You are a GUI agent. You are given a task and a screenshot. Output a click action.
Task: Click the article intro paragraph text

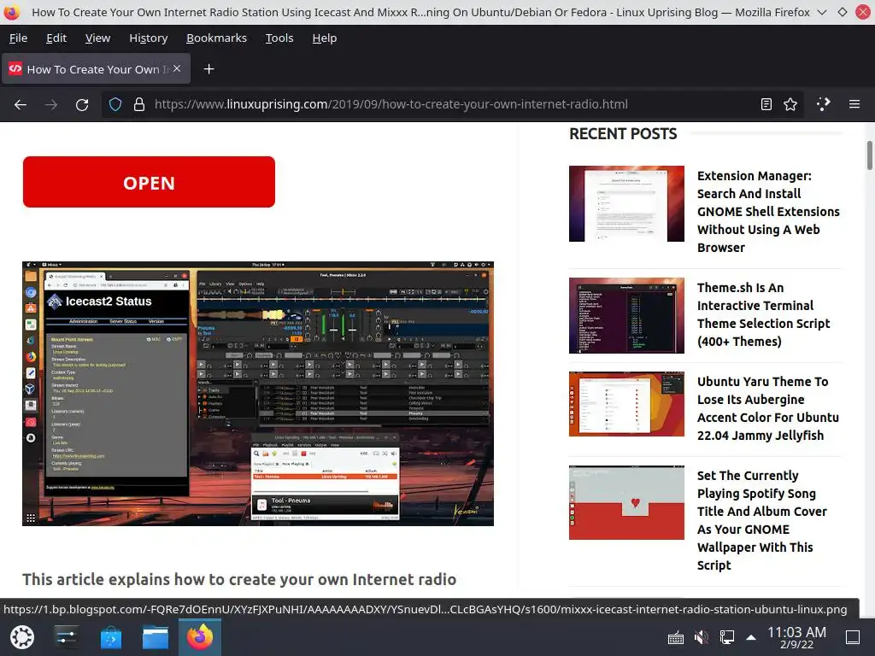coord(239,580)
